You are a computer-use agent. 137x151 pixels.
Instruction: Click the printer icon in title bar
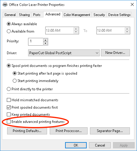point(5,4)
